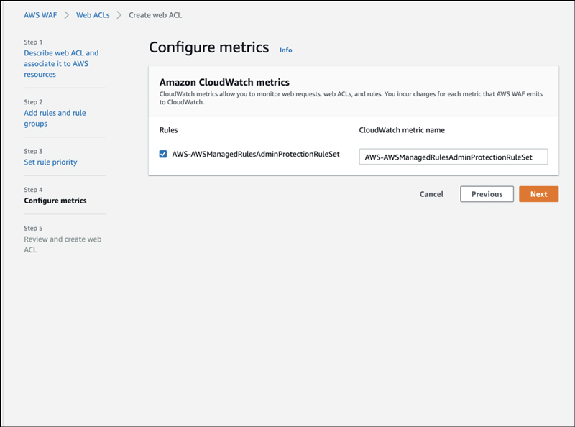Open Web ACLs from the breadcrumb
This screenshot has width=575, height=427.
pyautogui.click(x=93, y=14)
